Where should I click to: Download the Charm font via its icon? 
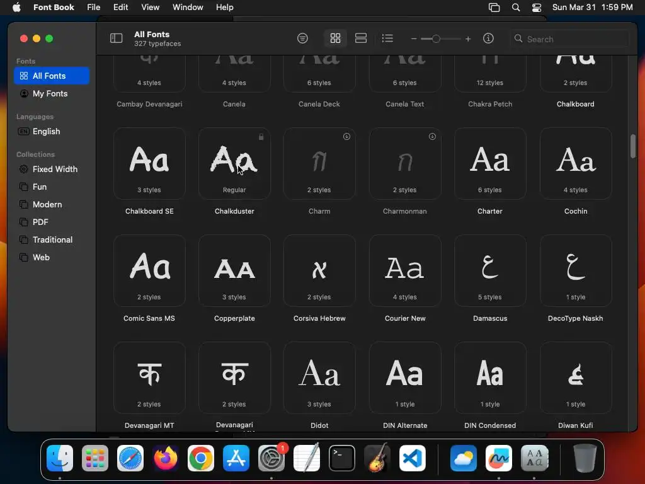click(347, 136)
